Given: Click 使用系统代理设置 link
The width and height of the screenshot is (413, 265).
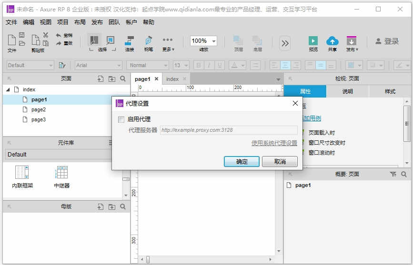Looking at the screenshot, I should coord(274,143).
